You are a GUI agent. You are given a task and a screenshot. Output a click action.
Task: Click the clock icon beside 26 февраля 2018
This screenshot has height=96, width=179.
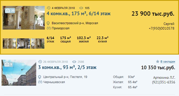(40, 62)
